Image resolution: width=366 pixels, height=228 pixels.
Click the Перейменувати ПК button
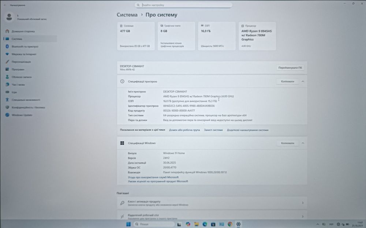pos(290,68)
